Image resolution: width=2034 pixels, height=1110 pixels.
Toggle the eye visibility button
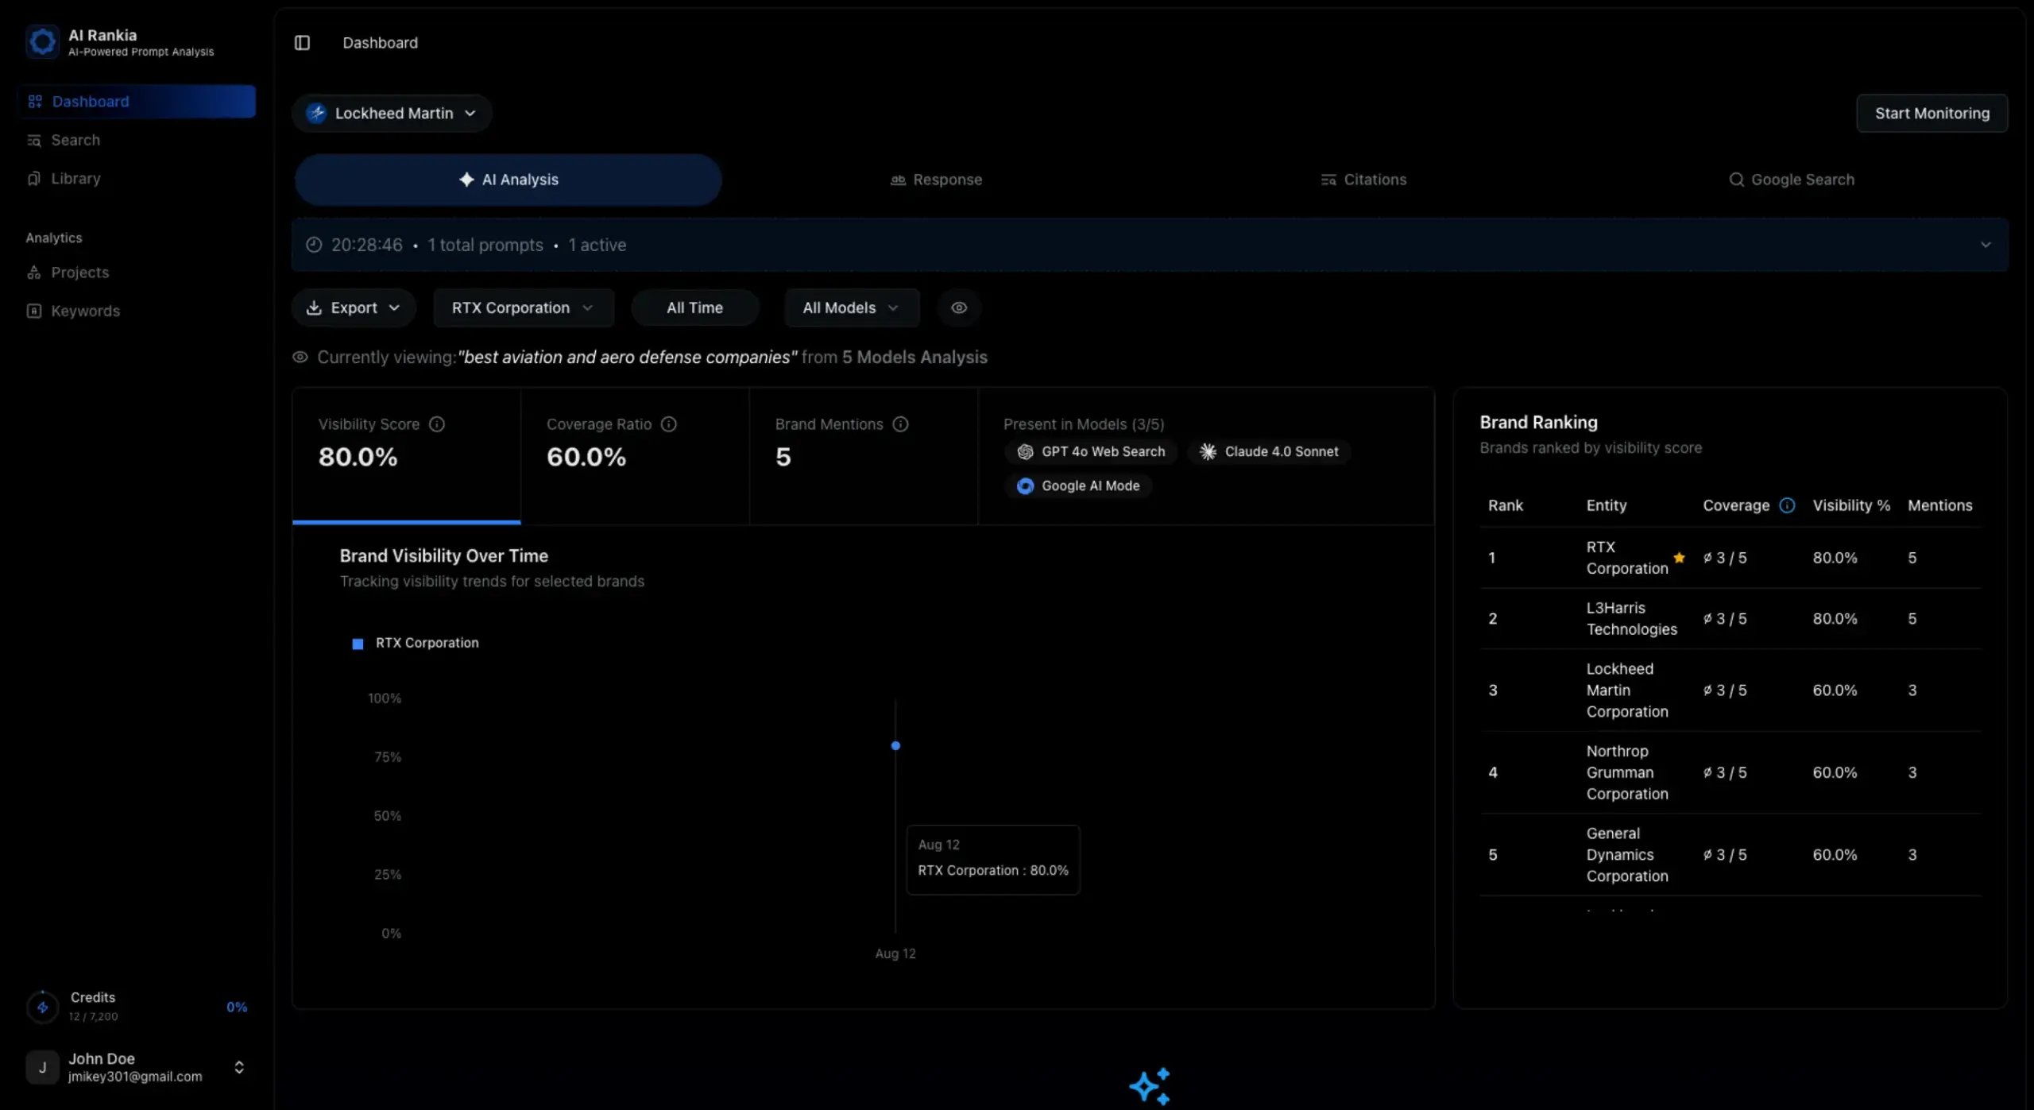(x=959, y=308)
